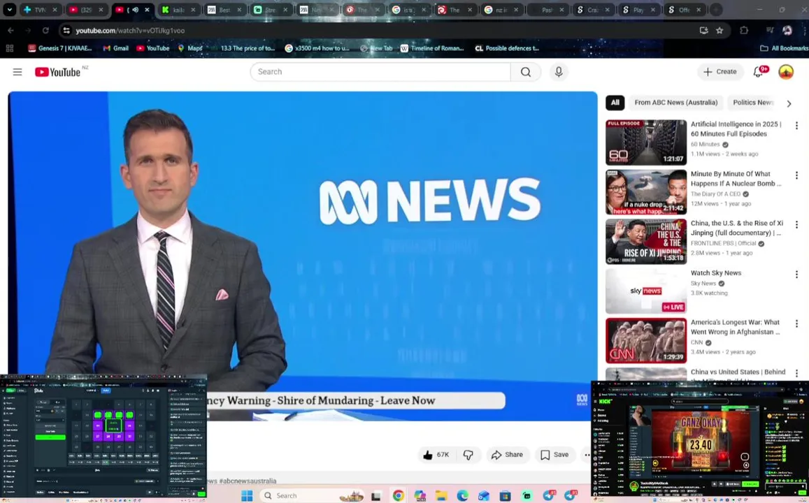This screenshot has width=809, height=503.
Task: Start voice search with the microphone icon
Action: (558, 72)
